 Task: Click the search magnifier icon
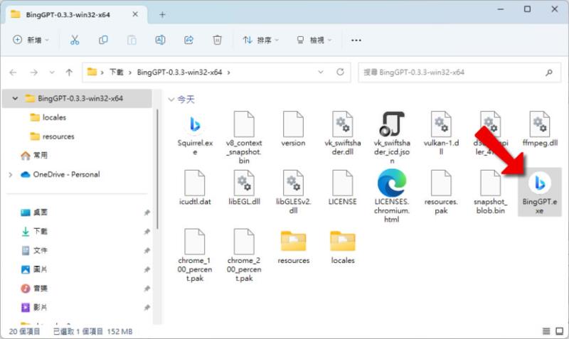549,72
